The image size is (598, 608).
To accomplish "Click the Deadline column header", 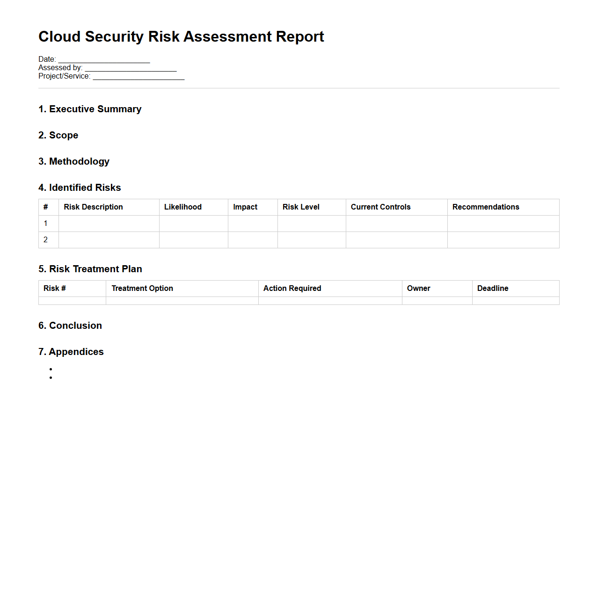I will click(492, 288).
